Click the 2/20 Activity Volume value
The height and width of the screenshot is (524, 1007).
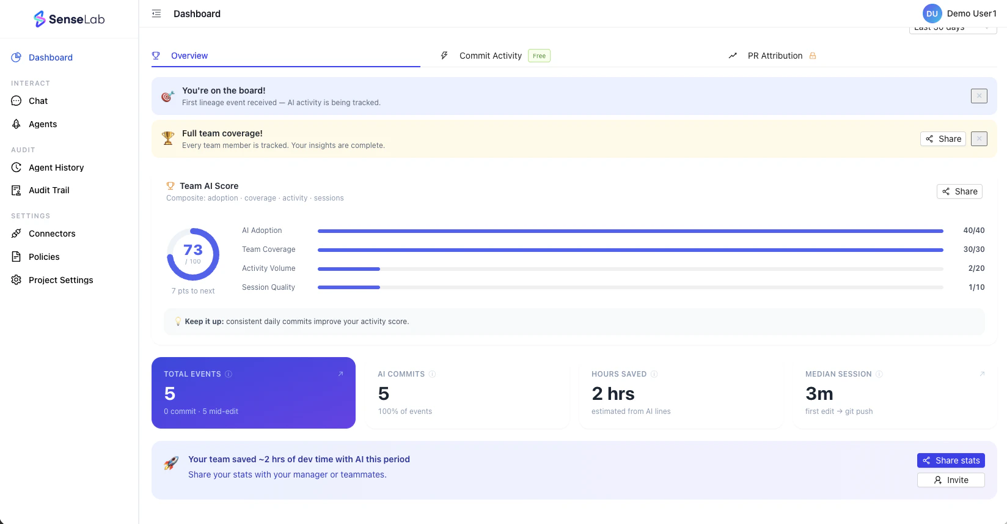pos(976,268)
